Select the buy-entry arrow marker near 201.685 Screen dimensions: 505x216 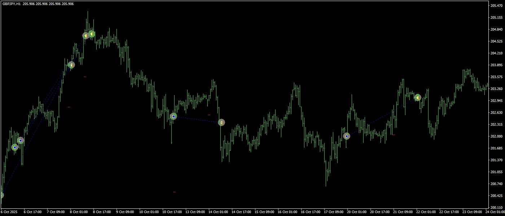15,147
